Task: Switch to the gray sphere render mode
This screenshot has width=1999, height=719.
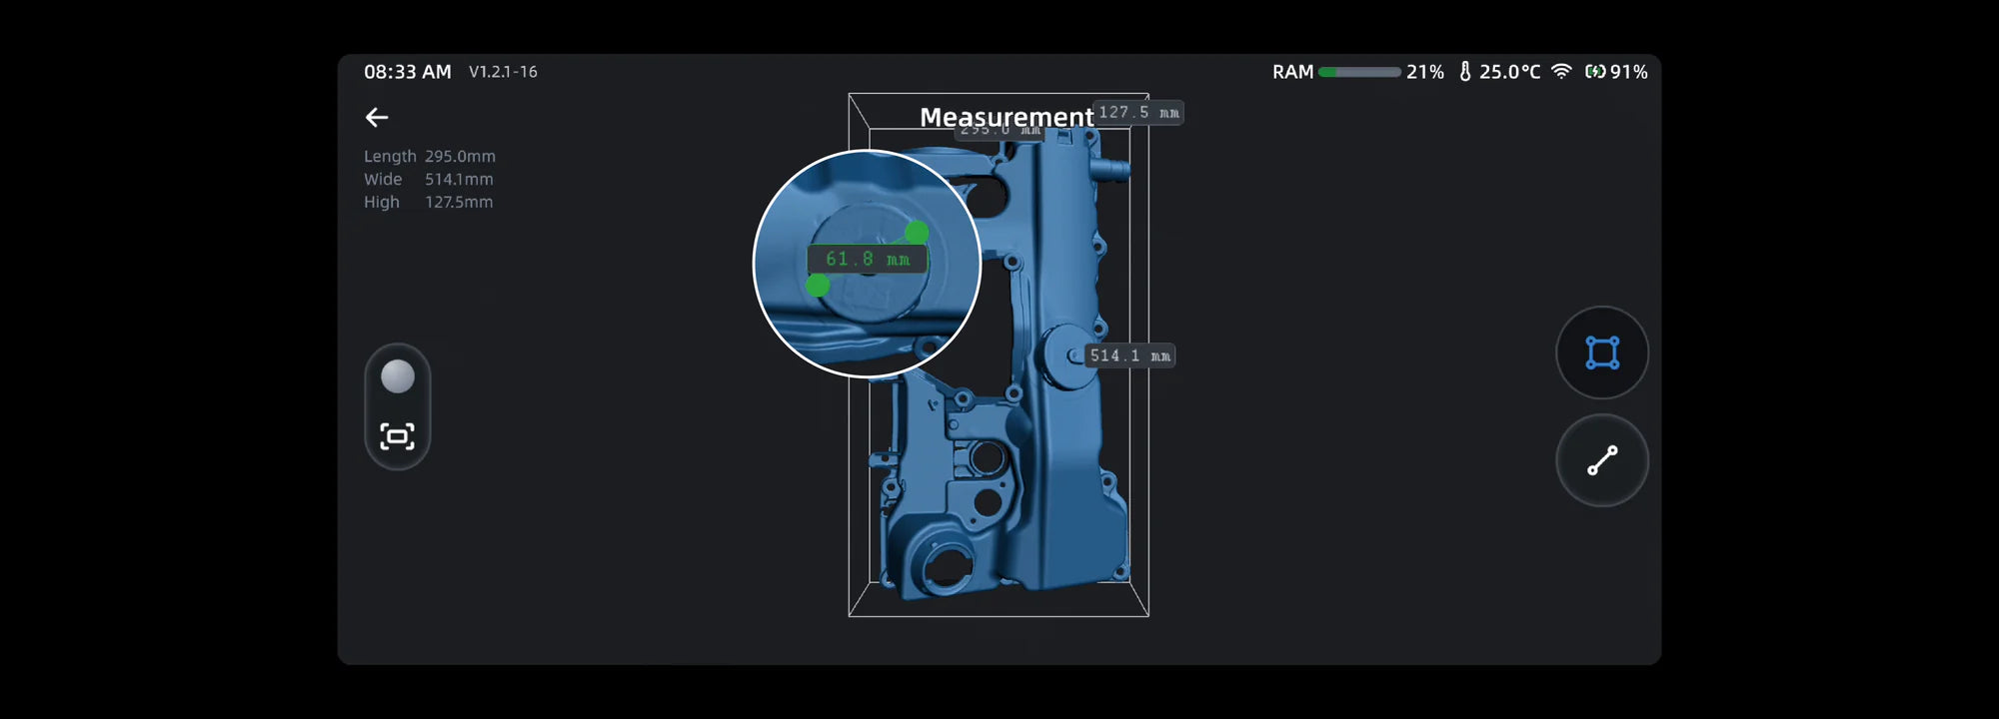Action: (398, 376)
